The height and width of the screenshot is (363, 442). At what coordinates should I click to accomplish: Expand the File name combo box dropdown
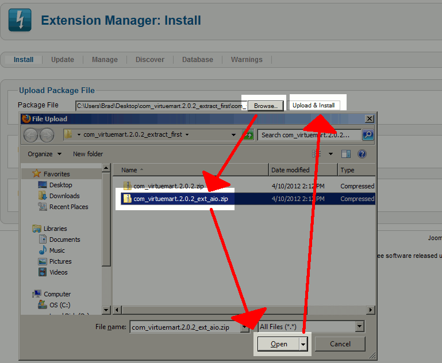pos(245,327)
